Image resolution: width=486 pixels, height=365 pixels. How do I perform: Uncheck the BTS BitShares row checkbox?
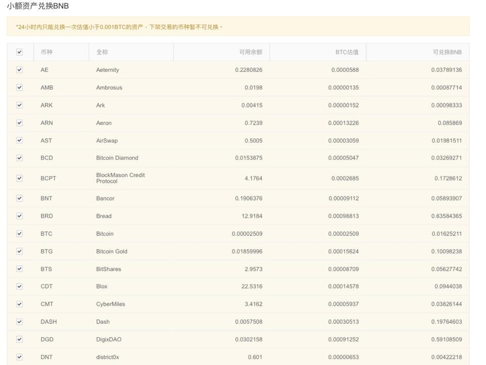coord(20,269)
